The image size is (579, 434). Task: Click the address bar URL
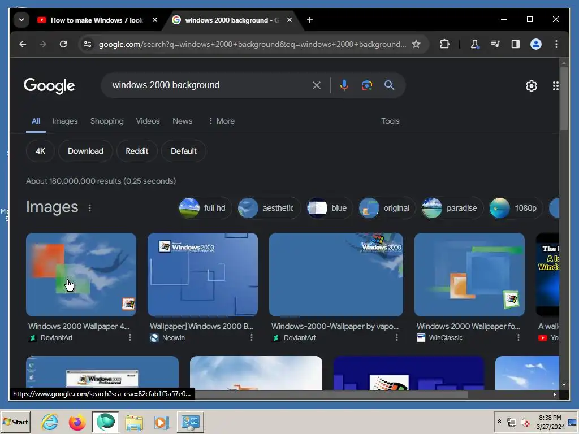click(252, 44)
